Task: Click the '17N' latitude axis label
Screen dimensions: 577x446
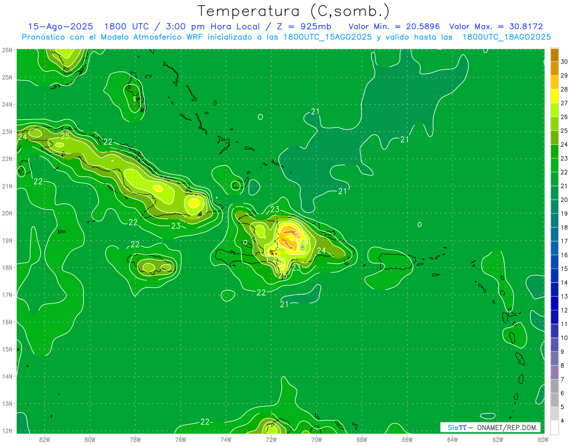Action: click(7, 294)
